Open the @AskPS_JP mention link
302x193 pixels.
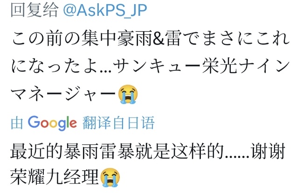pyautogui.click(x=105, y=10)
